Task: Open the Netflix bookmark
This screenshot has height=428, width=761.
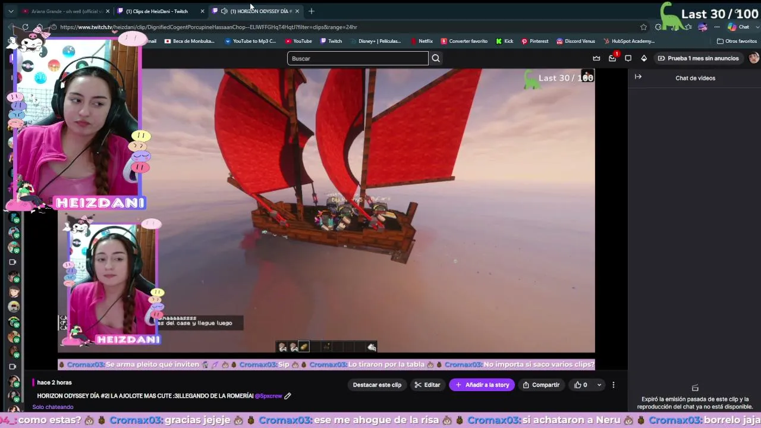Action: (x=422, y=41)
